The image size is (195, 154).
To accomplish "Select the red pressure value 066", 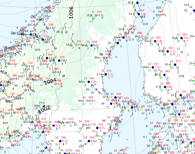I will [176, 120].
